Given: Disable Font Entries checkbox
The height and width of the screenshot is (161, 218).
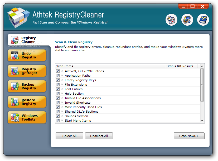Looking at the screenshot, I should 58,89.
